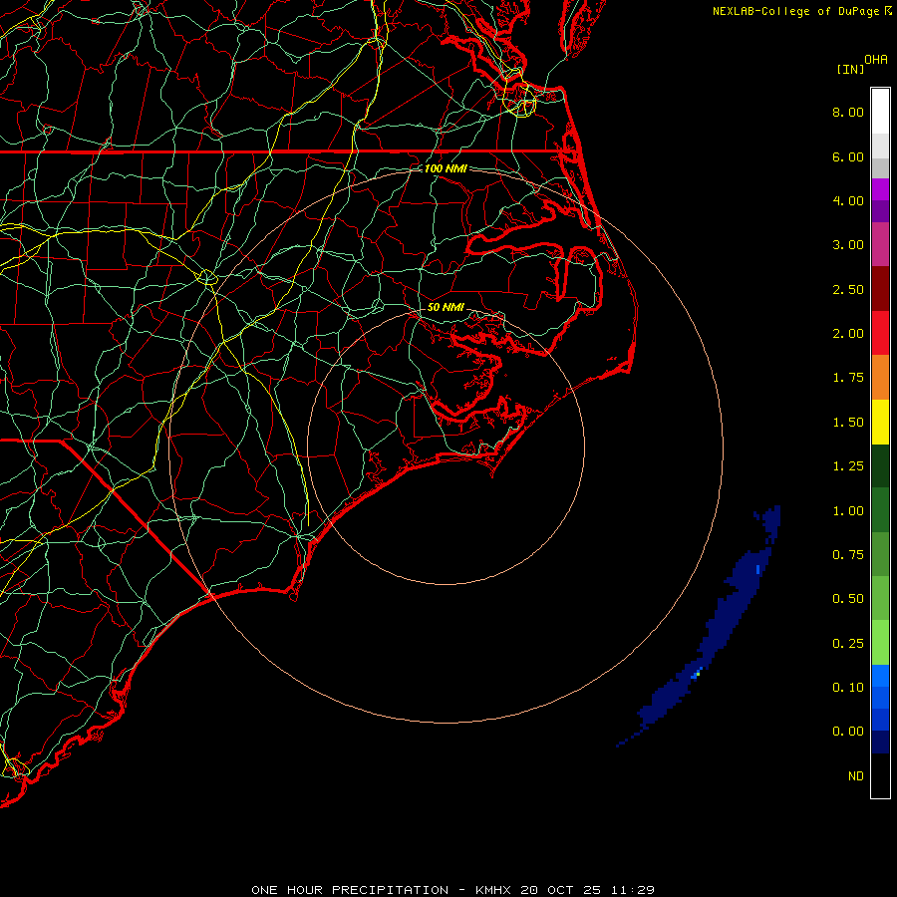
Task: Select the orange swatch beside 1.75
Action: pyautogui.click(x=880, y=378)
